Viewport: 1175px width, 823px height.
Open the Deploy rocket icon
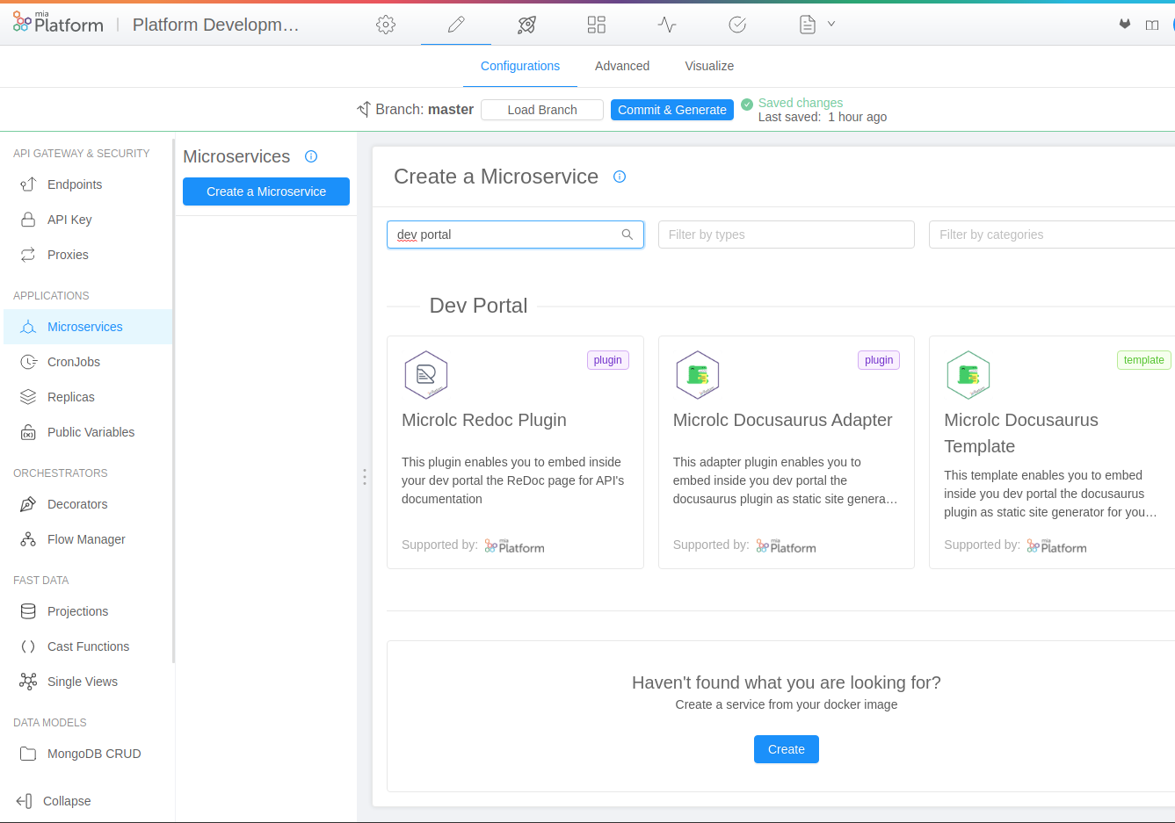coord(526,24)
